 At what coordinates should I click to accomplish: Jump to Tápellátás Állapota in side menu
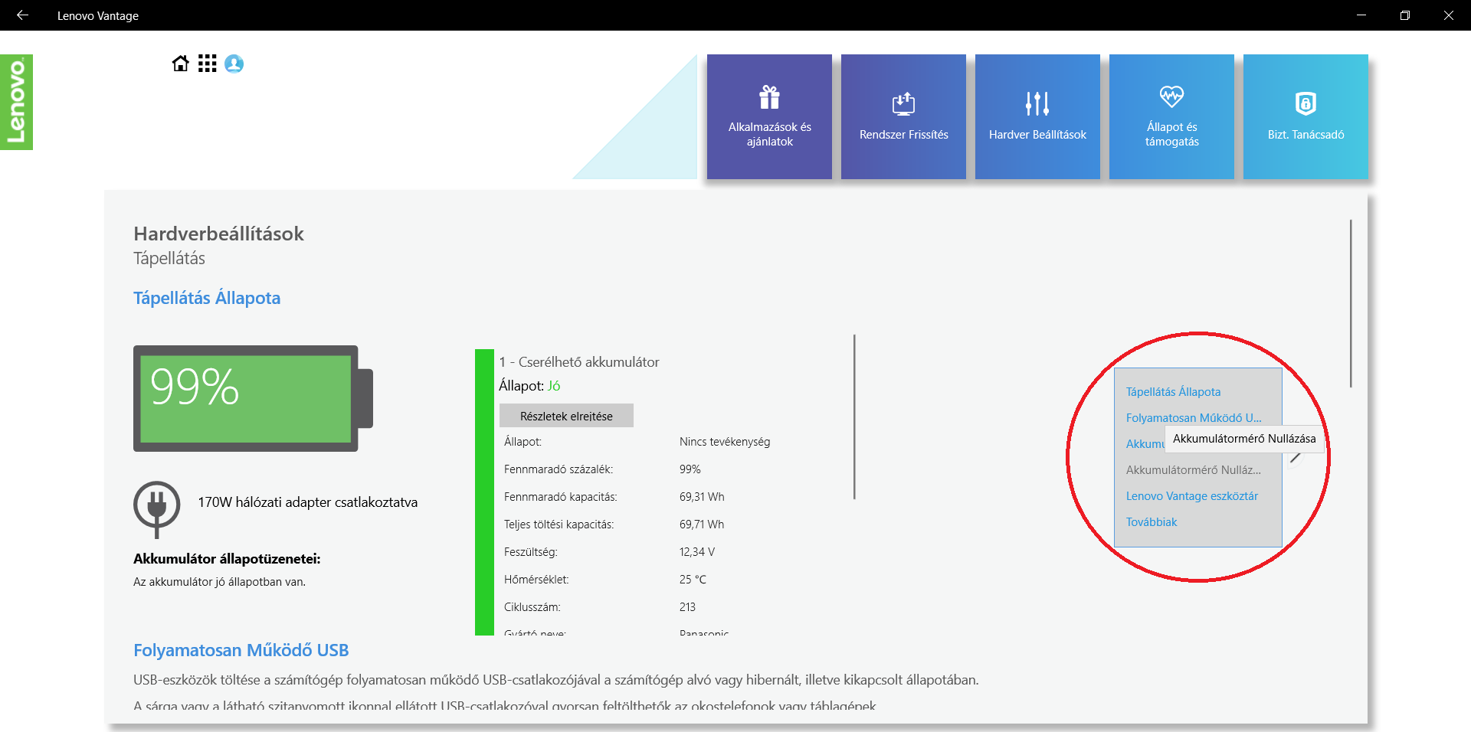coord(1173,392)
